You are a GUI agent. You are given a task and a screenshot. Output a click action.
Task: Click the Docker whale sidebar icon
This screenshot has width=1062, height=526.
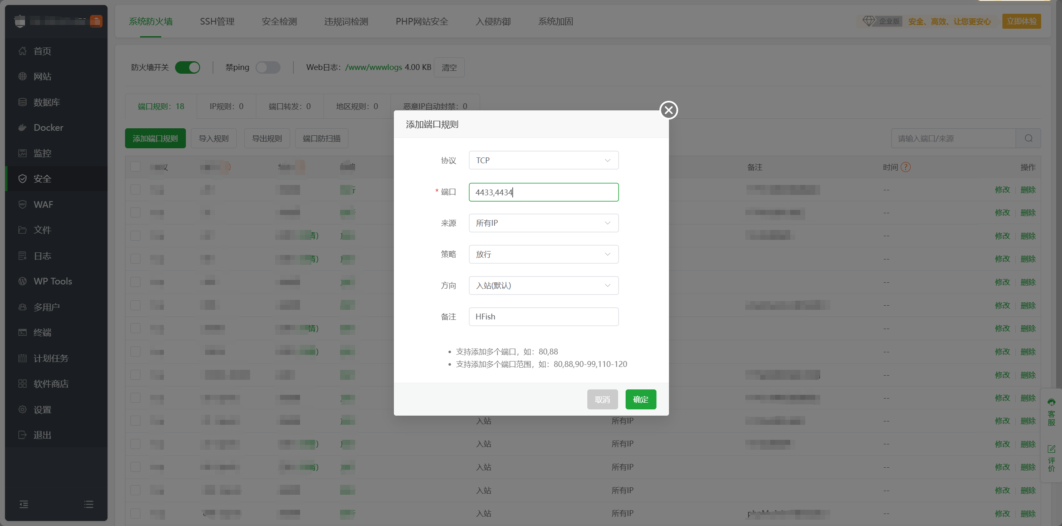(23, 128)
